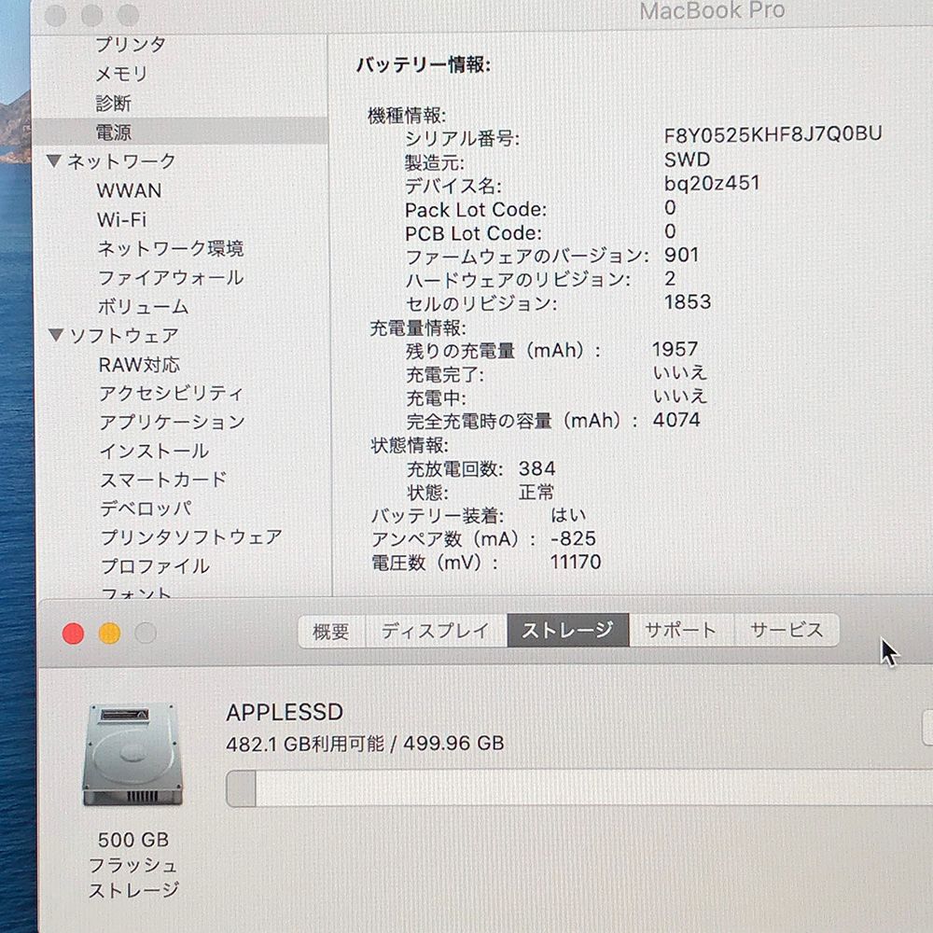Select メモリ in the hardware list
Viewport: 933px width, 933px height.
(x=121, y=74)
